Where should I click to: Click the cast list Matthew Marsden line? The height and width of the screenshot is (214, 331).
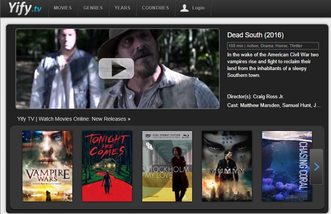[274, 105]
